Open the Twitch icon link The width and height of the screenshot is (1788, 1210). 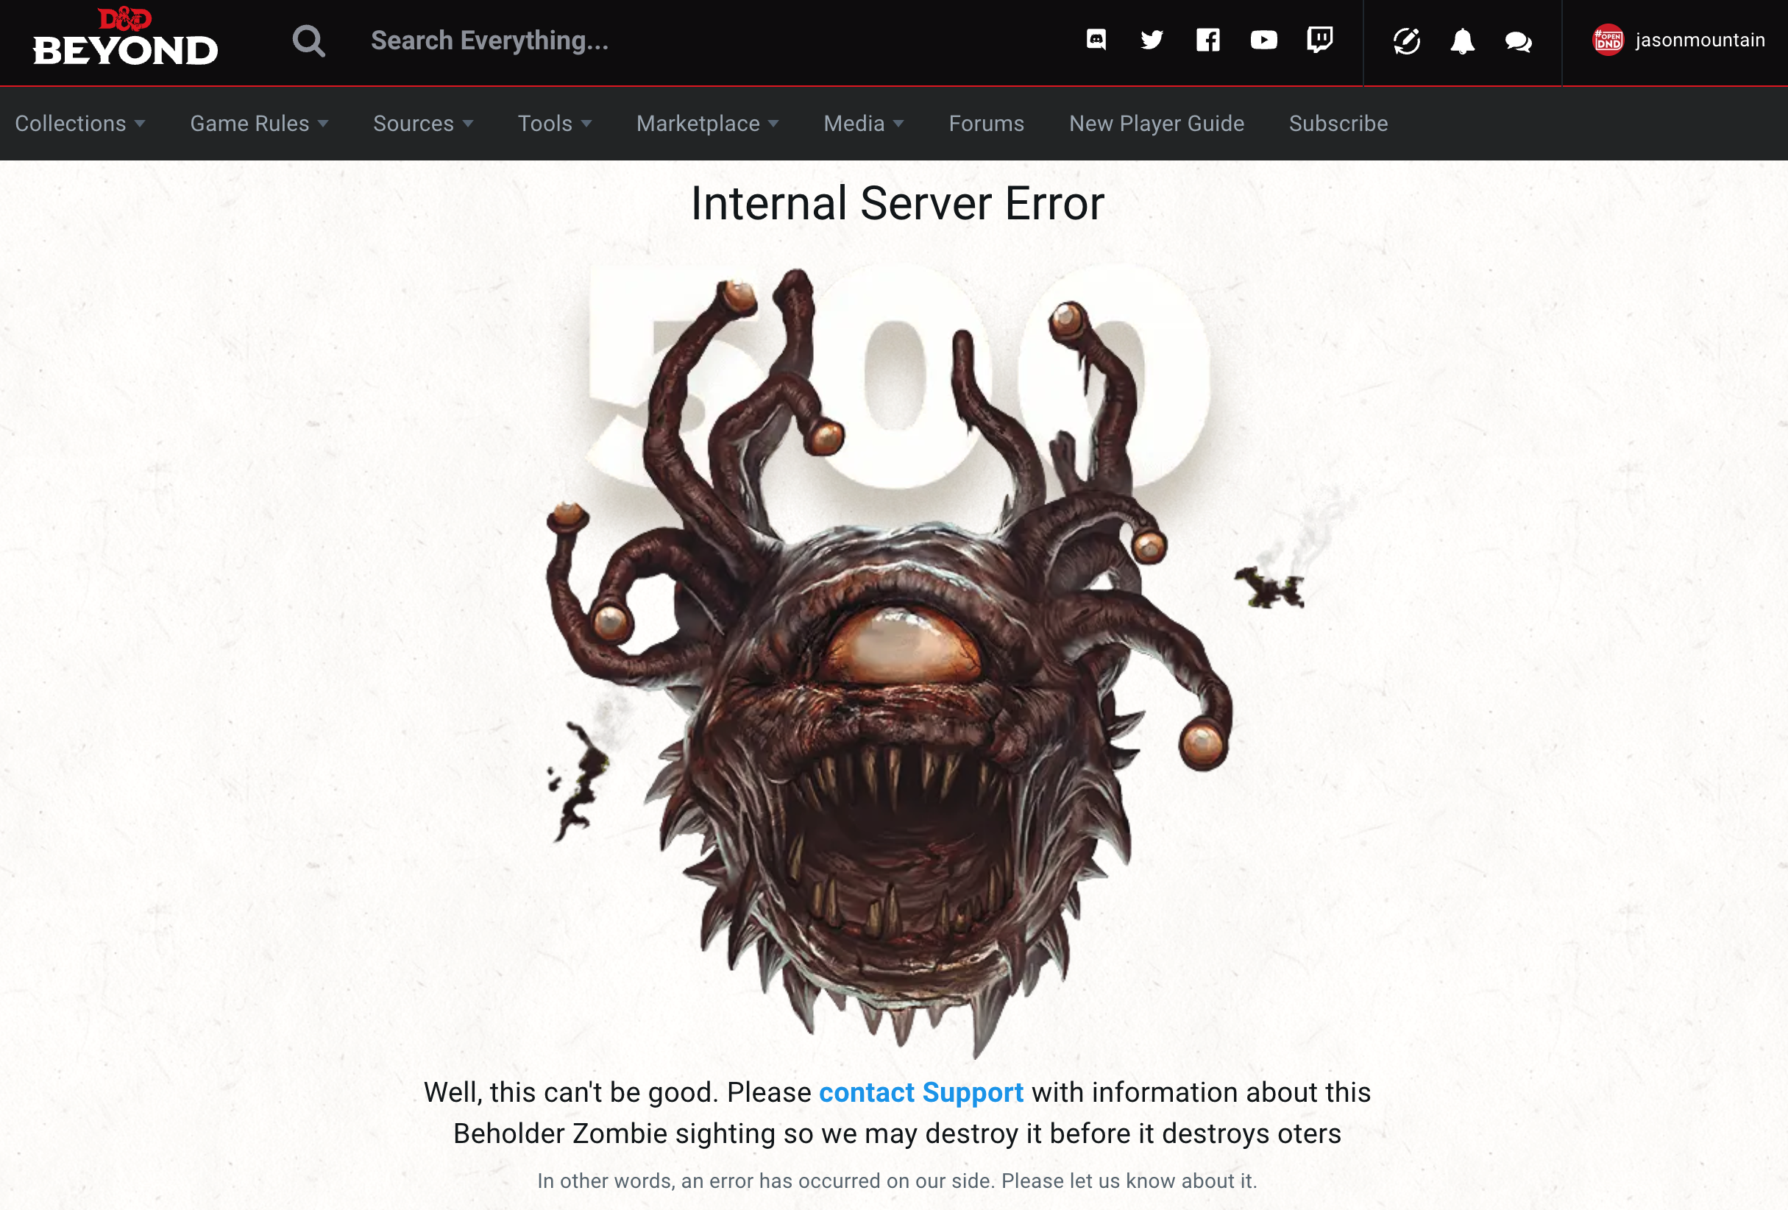coord(1320,40)
